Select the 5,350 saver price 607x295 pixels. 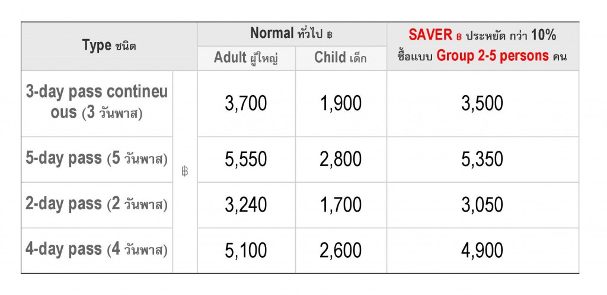pos(483,160)
